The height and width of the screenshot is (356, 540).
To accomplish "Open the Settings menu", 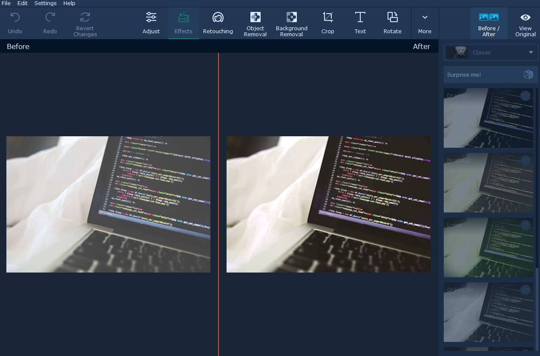I will (45, 3).
